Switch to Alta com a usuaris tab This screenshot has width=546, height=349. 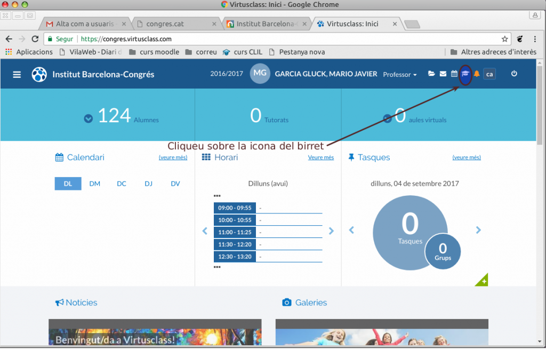tap(85, 23)
